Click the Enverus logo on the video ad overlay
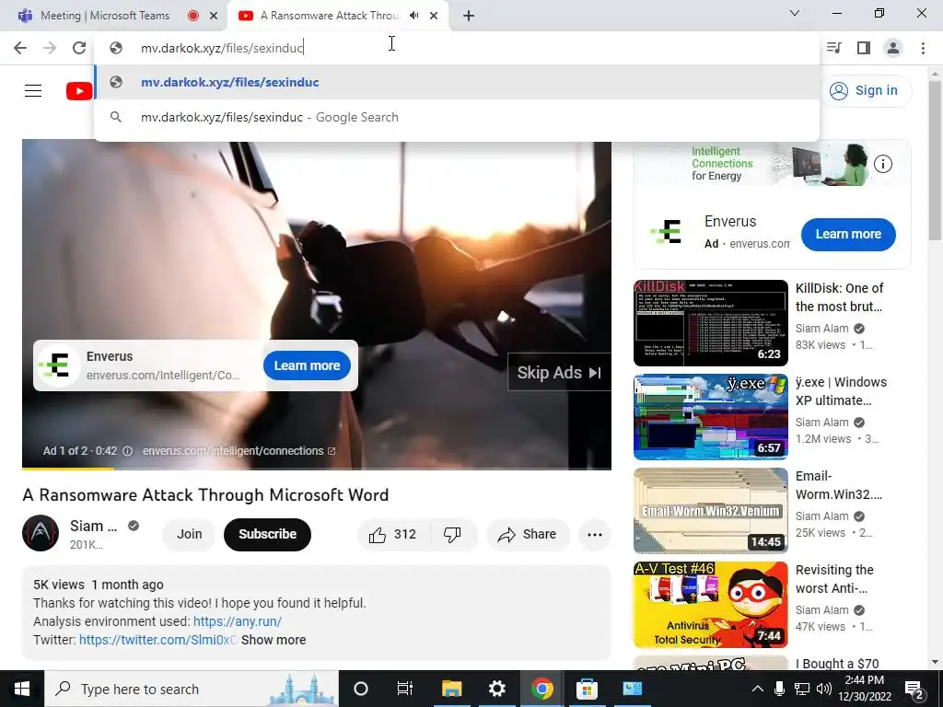The width and height of the screenshot is (943, 707). pyautogui.click(x=58, y=365)
